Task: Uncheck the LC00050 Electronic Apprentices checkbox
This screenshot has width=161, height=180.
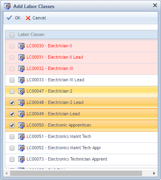Action: click(x=12, y=125)
